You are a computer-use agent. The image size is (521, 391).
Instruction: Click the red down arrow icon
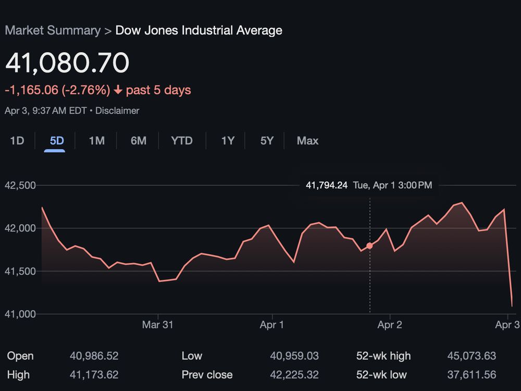(x=118, y=90)
